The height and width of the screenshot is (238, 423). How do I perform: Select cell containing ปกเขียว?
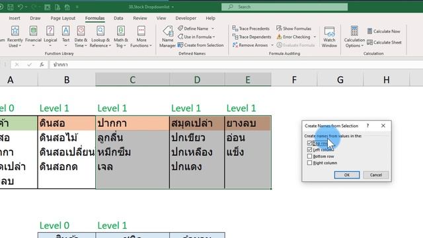click(197, 138)
